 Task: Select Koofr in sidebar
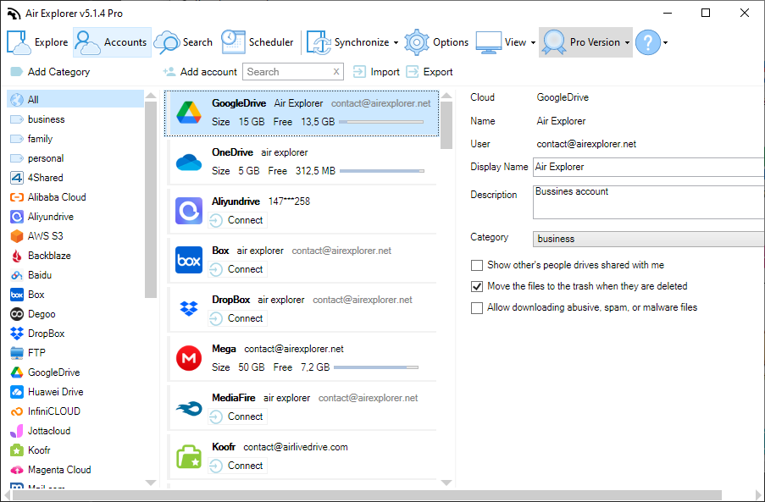pyautogui.click(x=75, y=450)
